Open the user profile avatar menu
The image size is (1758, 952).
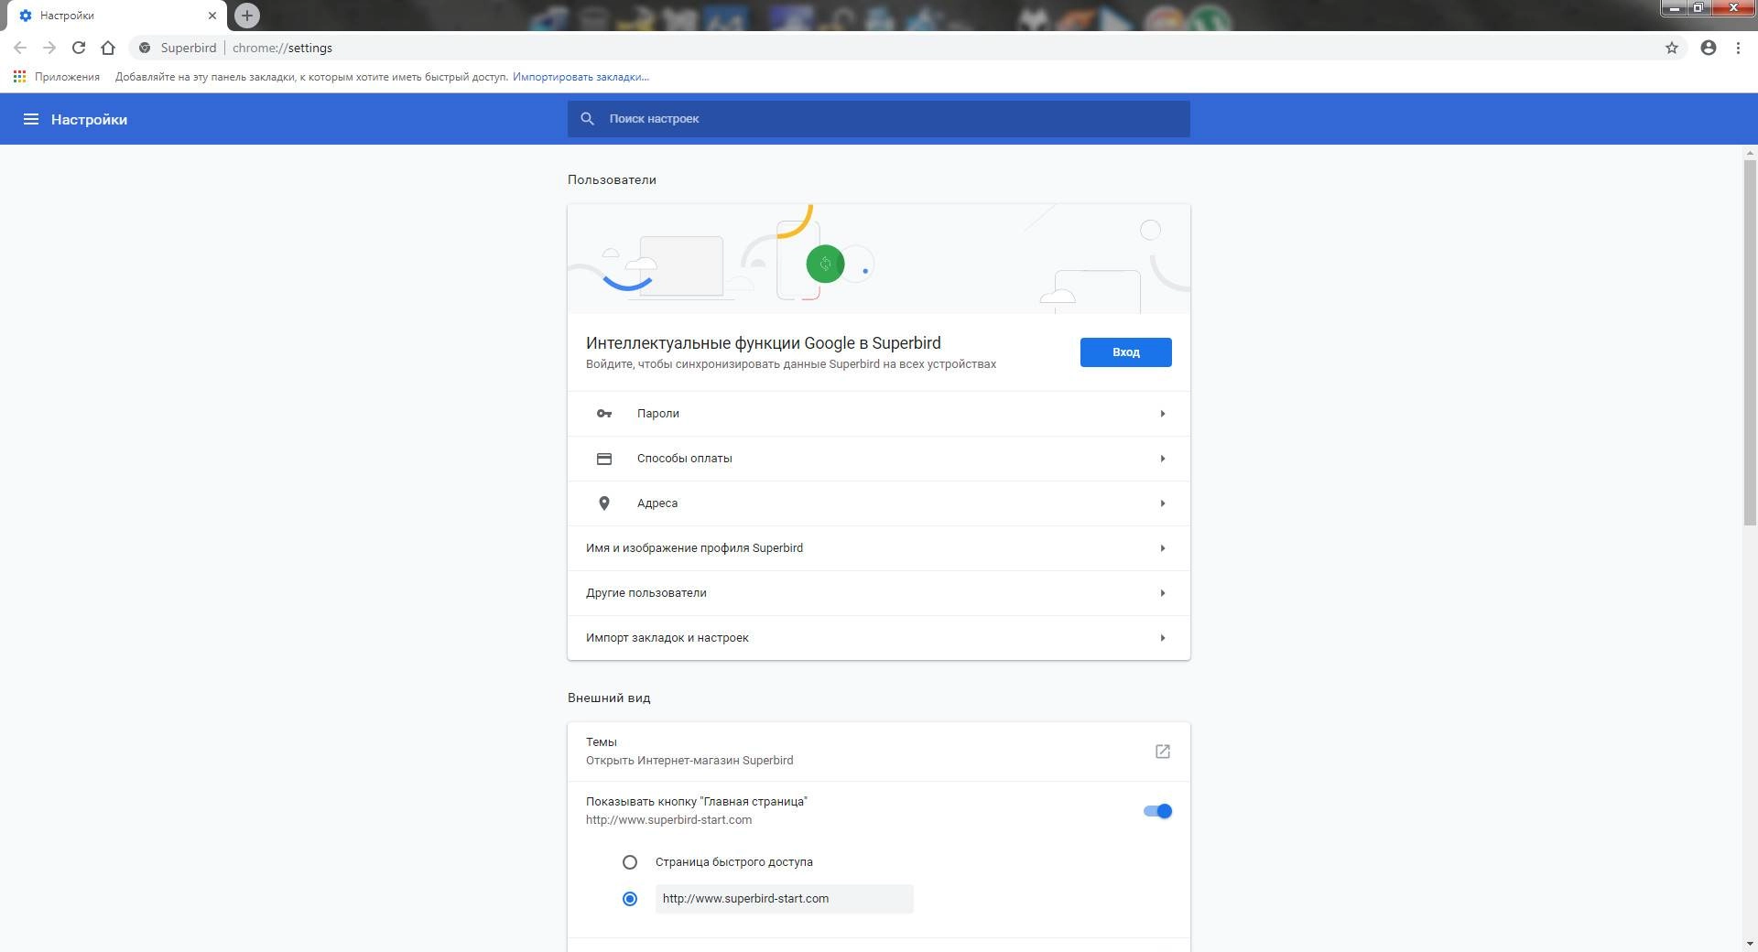[1709, 48]
